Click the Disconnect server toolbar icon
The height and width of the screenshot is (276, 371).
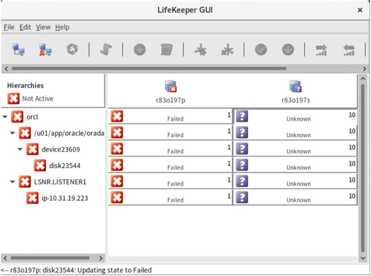[45, 50]
